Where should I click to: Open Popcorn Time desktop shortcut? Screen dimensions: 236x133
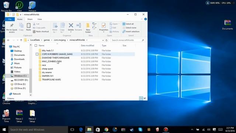tap(6, 116)
